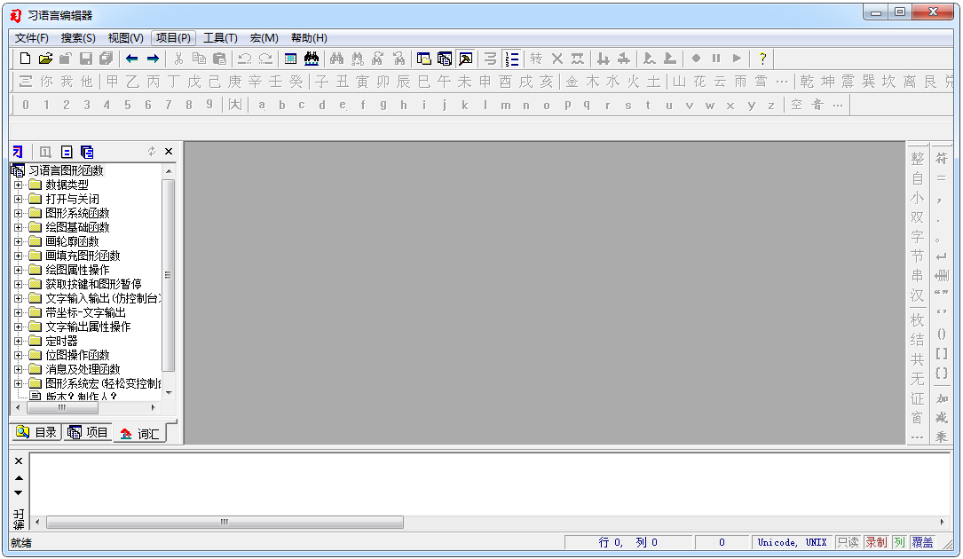
Task: Click the 录制 status bar button
Action: [x=876, y=542]
